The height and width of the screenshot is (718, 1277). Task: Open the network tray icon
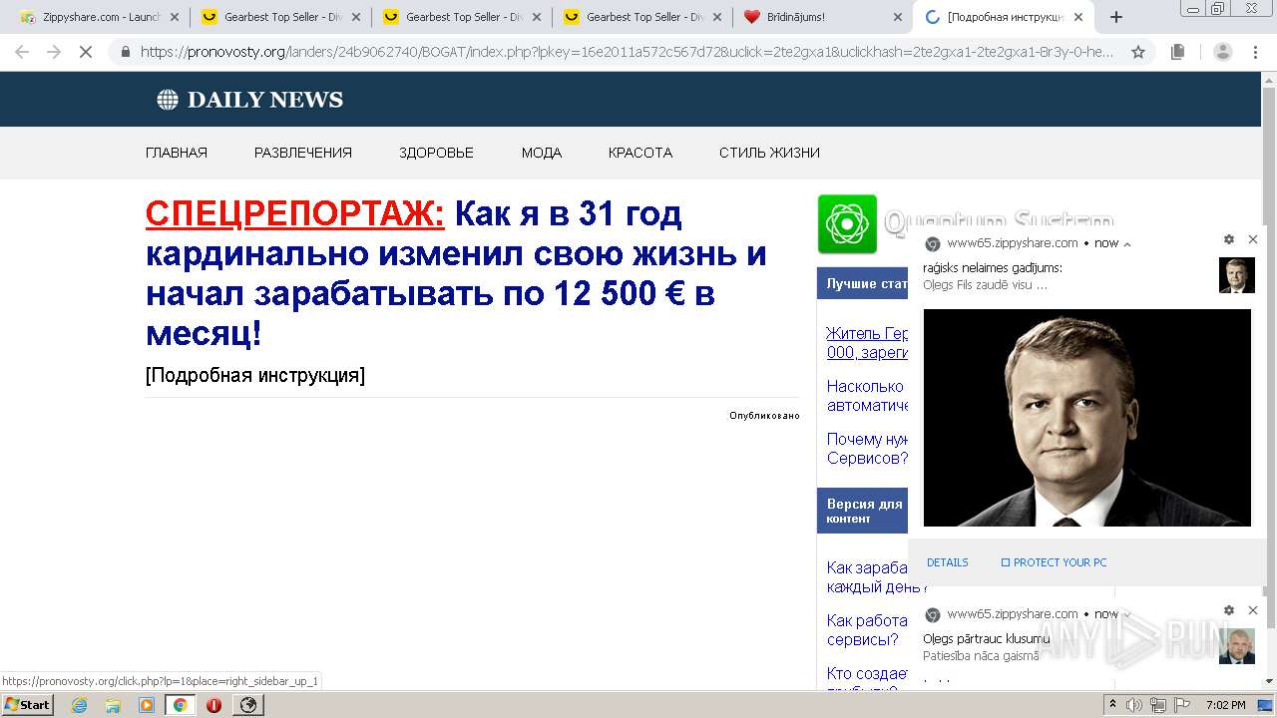(x=1158, y=705)
